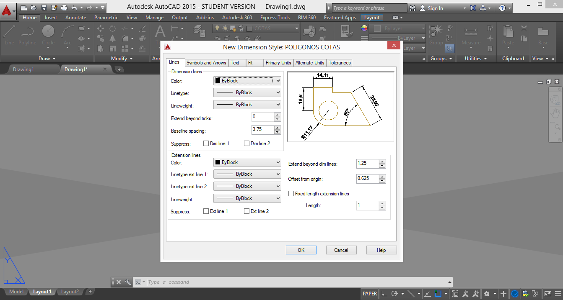Toggle Clean Screen icon in status bar
Image resolution: width=563 pixels, height=300 pixels.
pyautogui.click(x=547, y=294)
